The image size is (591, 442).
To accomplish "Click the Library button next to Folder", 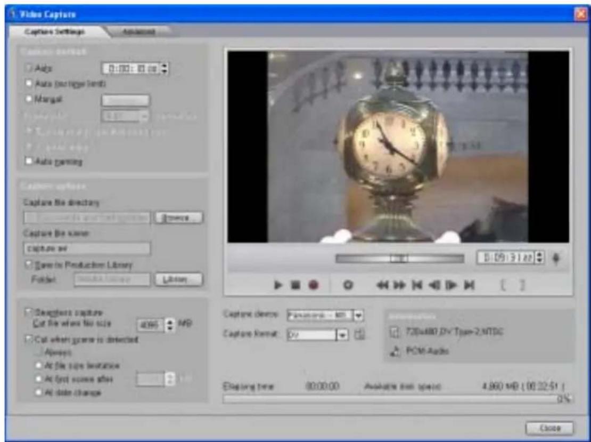I will click(179, 280).
